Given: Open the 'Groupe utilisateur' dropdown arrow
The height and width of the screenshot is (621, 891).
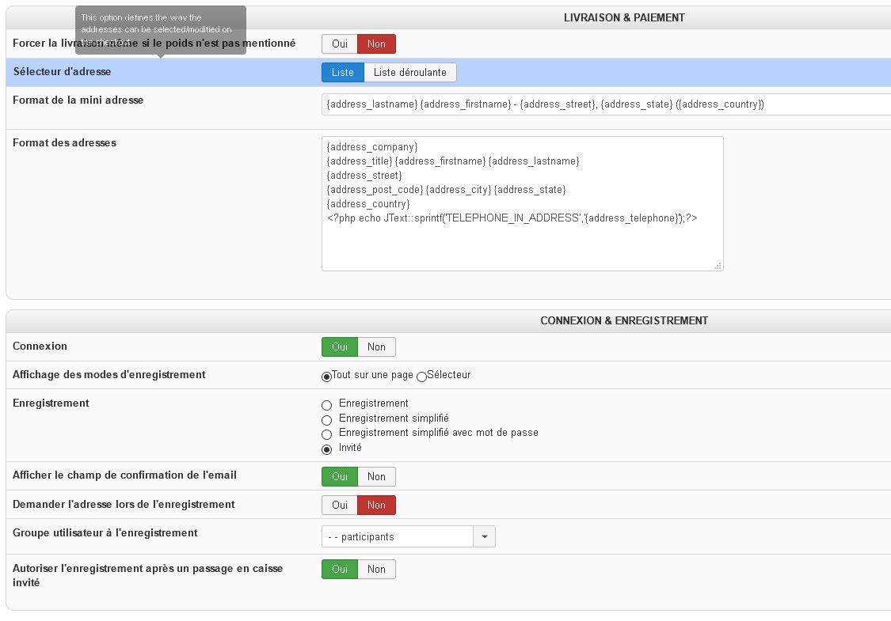Looking at the screenshot, I should click(484, 537).
